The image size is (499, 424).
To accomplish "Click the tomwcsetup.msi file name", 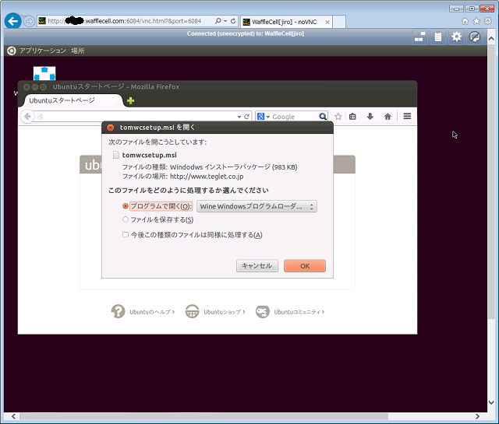I will (x=149, y=155).
